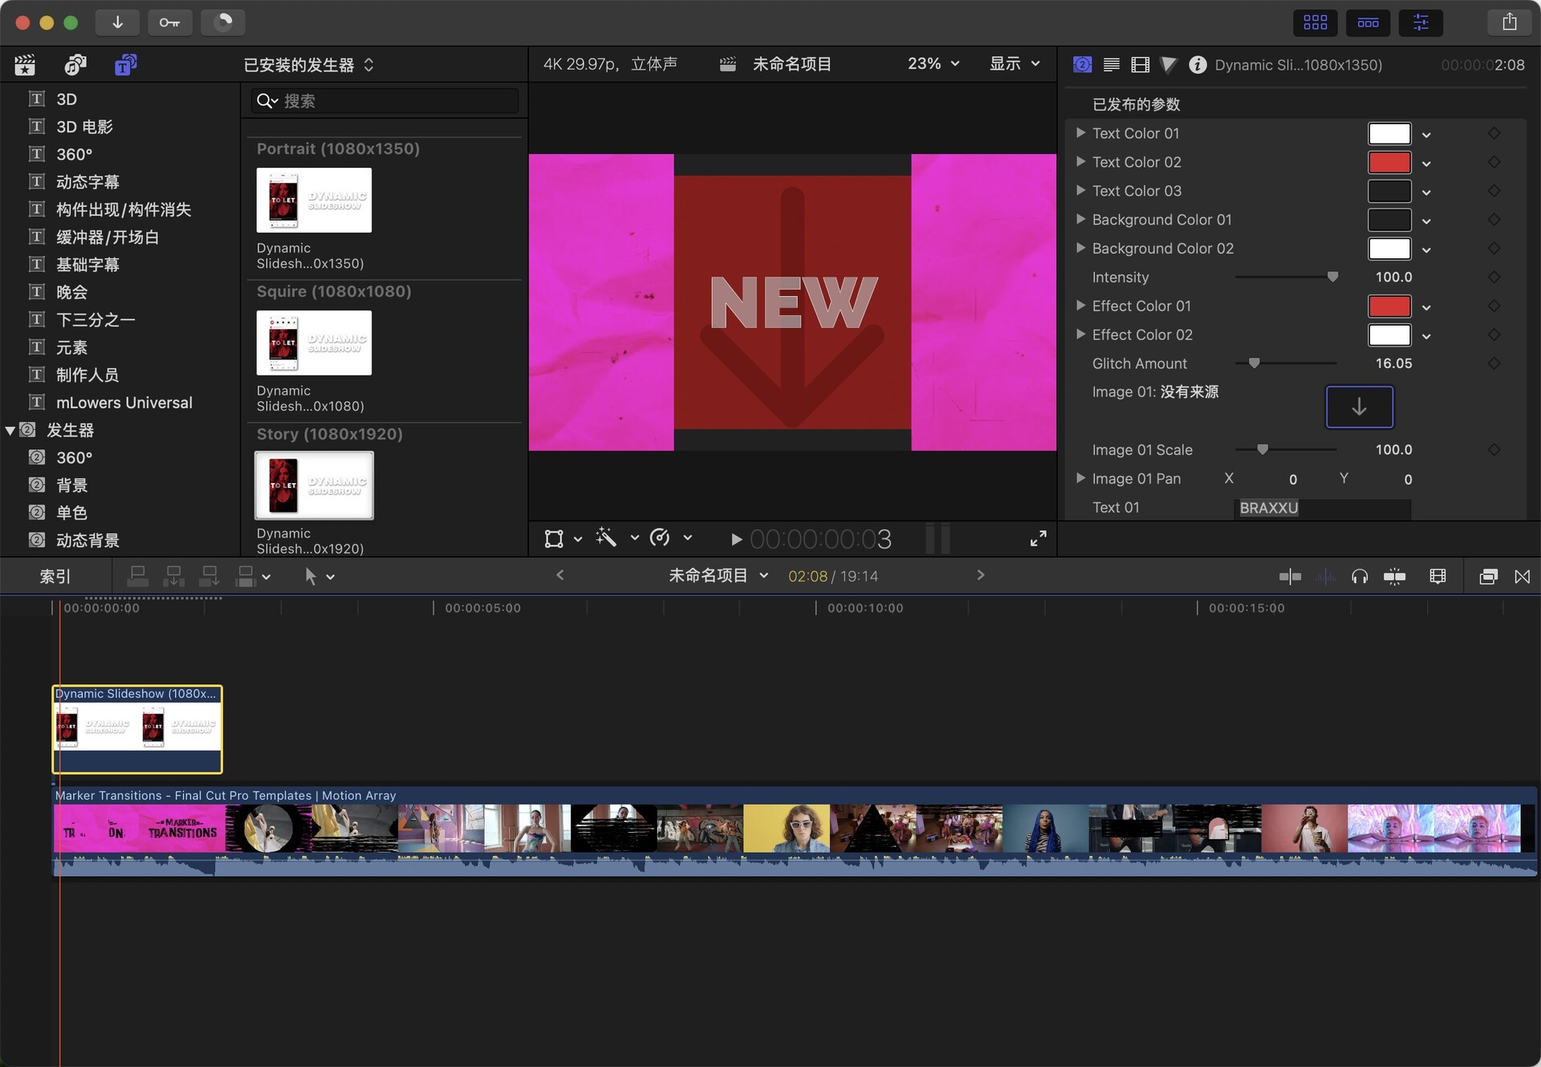Click the insert clip edit button
Image resolution: width=1541 pixels, height=1067 pixels.
click(173, 576)
